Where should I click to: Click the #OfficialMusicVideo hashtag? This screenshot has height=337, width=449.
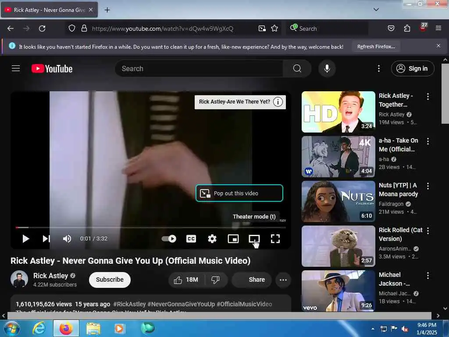pyautogui.click(x=244, y=305)
